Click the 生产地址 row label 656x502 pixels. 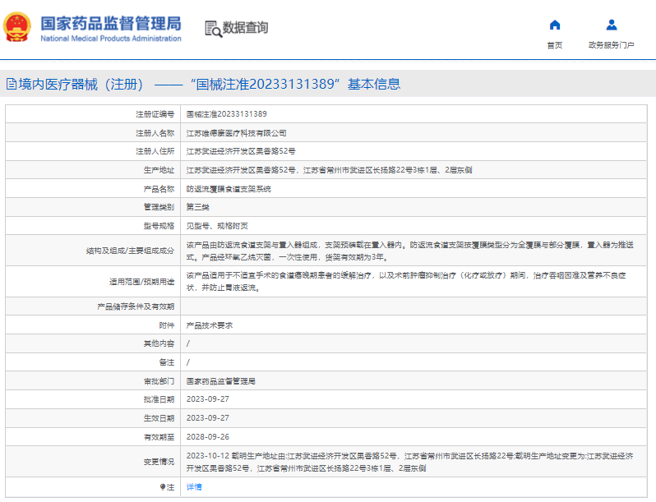tap(159, 170)
